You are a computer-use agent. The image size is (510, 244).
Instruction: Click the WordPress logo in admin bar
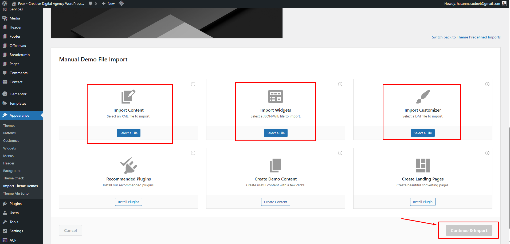coord(5,3)
